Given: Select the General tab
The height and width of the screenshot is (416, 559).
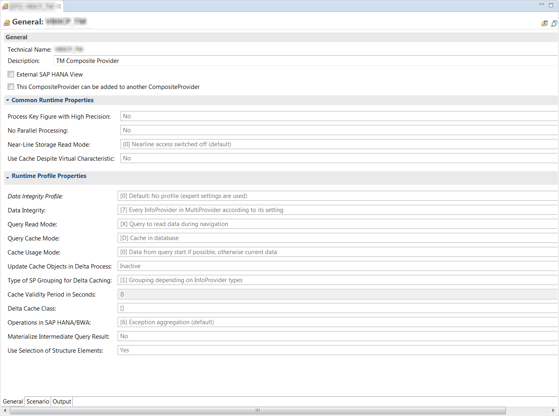Looking at the screenshot, I should click(12, 401).
